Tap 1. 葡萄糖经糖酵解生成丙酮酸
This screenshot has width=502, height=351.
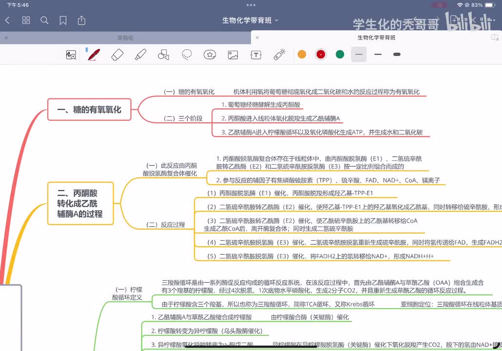261,104
